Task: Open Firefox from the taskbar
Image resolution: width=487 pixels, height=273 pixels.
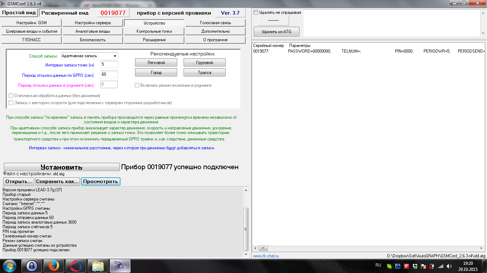Action: coord(54,266)
